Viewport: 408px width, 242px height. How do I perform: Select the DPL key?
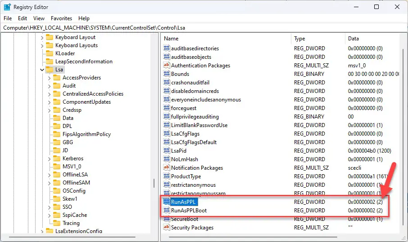click(67, 126)
